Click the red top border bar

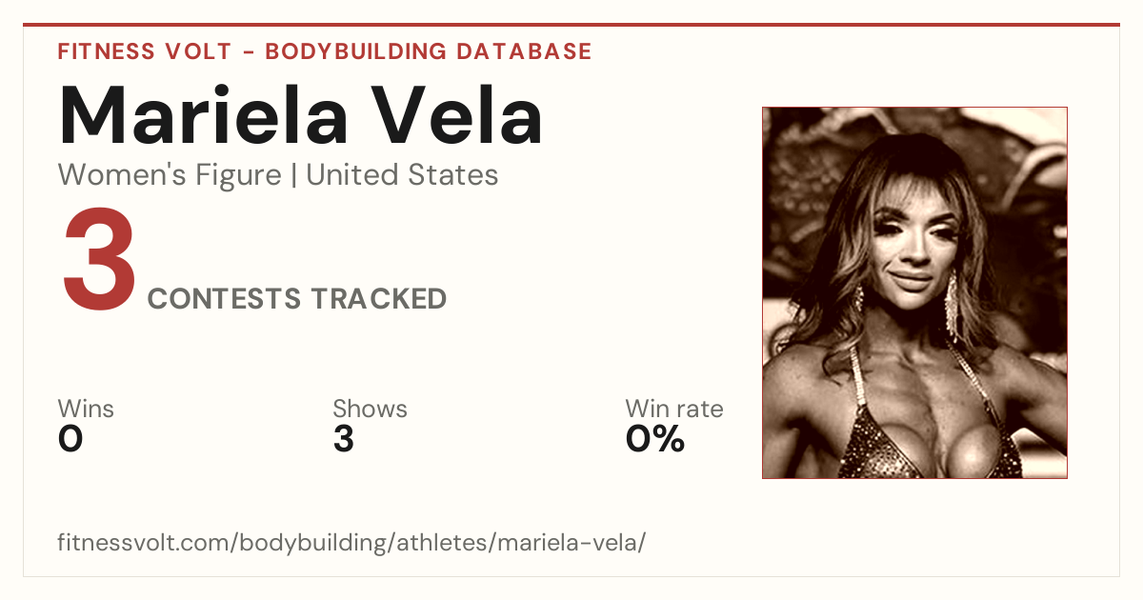coord(571,25)
